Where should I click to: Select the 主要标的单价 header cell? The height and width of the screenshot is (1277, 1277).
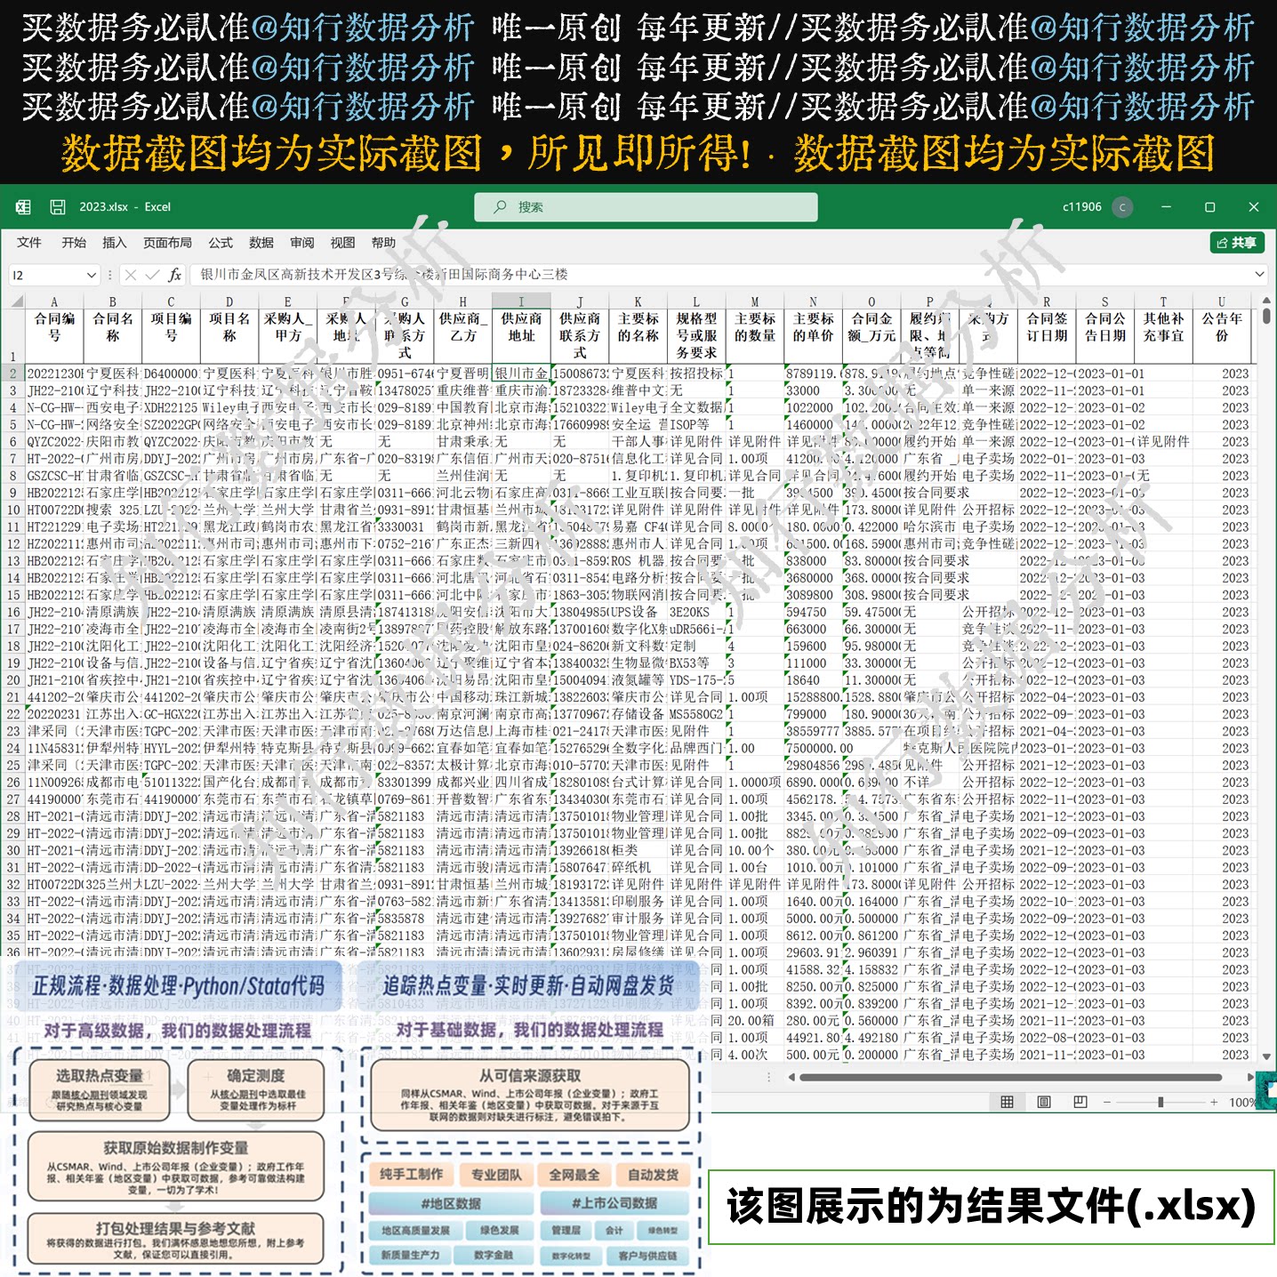(813, 335)
